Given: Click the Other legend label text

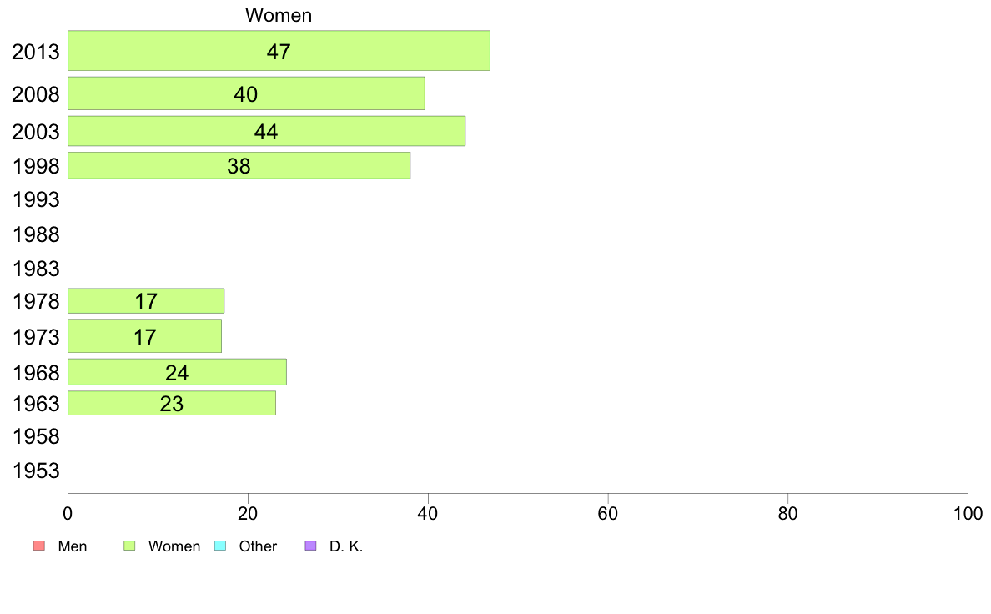Looking at the screenshot, I should (x=258, y=546).
